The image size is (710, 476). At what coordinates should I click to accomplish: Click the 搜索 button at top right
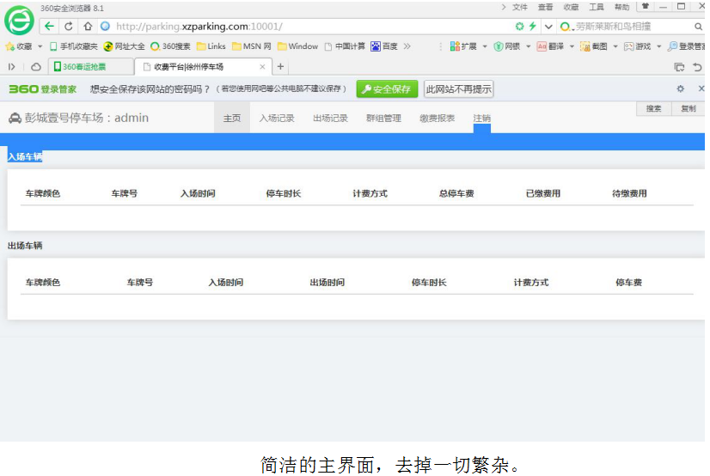click(653, 108)
